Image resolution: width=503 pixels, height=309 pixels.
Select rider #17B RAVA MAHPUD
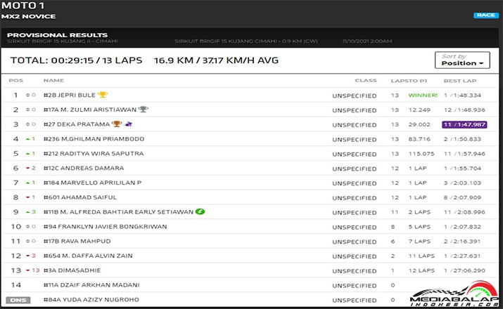pos(77,241)
